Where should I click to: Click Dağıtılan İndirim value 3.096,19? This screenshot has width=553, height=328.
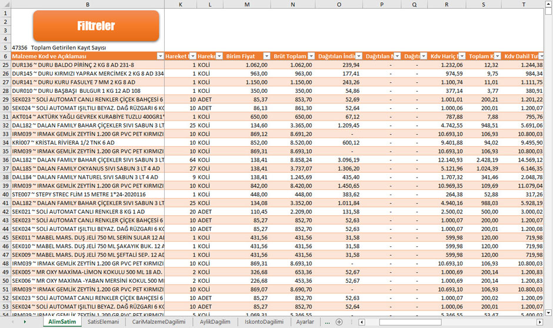coord(339,160)
